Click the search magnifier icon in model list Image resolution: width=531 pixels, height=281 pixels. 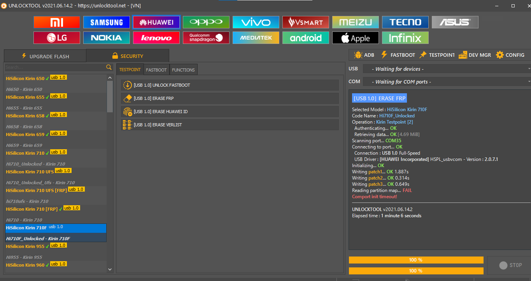pyautogui.click(x=109, y=67)
